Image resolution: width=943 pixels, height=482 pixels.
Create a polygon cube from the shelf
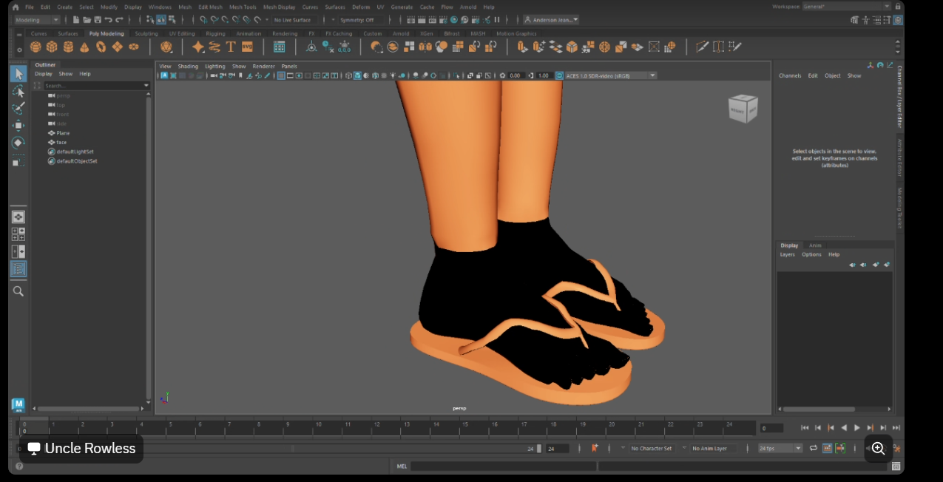[52, 47]
